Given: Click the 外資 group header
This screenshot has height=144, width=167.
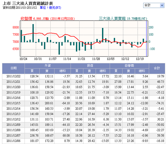Looking at the screenshot, I should [x=47, y=66].
